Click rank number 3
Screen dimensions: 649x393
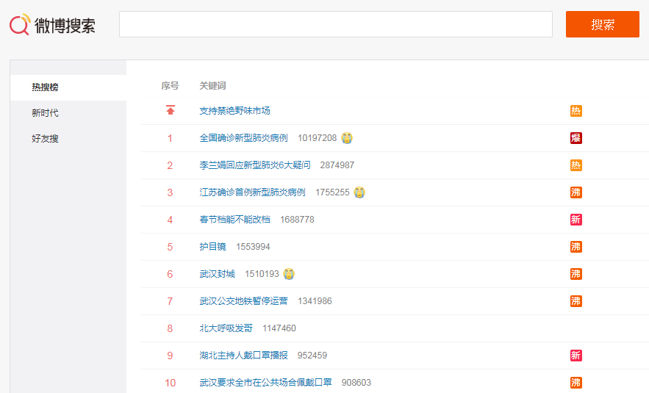coord(170,192)
